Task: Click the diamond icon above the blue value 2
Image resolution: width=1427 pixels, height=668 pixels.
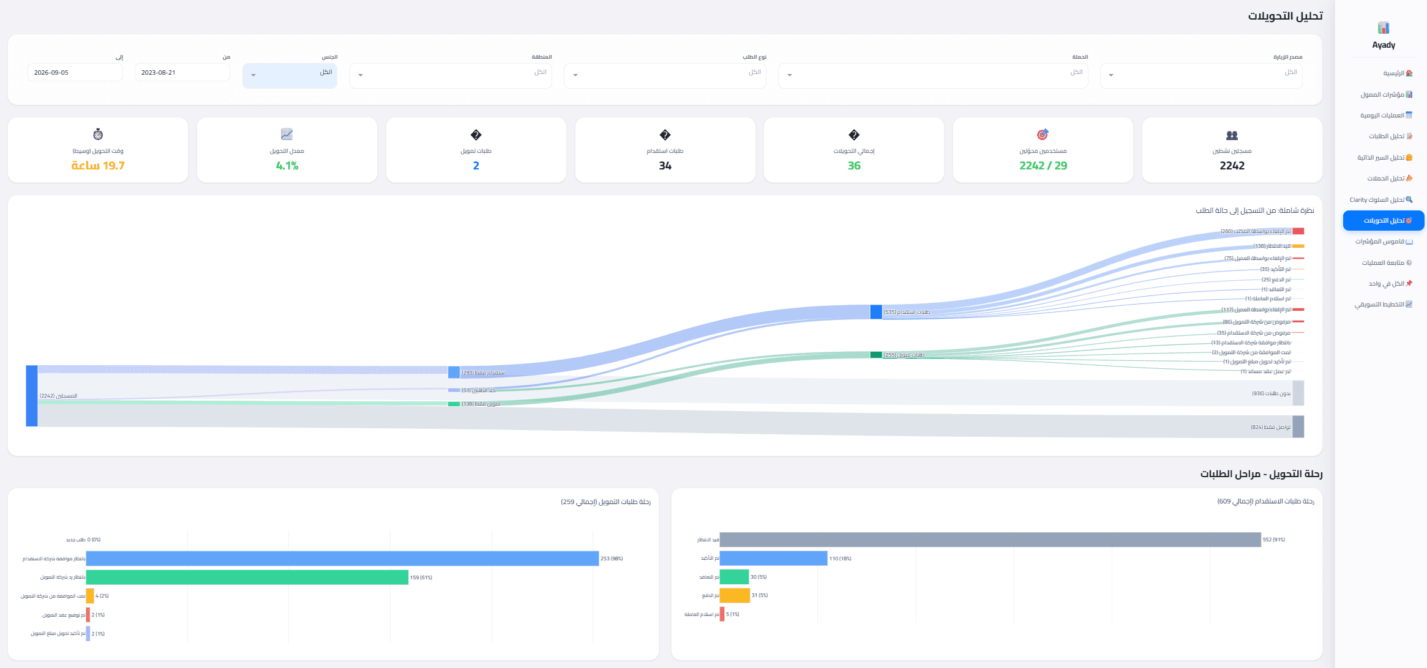Action: [x=476, y=135]
